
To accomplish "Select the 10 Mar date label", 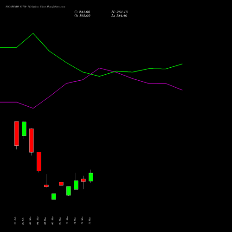I will point(67,220).
